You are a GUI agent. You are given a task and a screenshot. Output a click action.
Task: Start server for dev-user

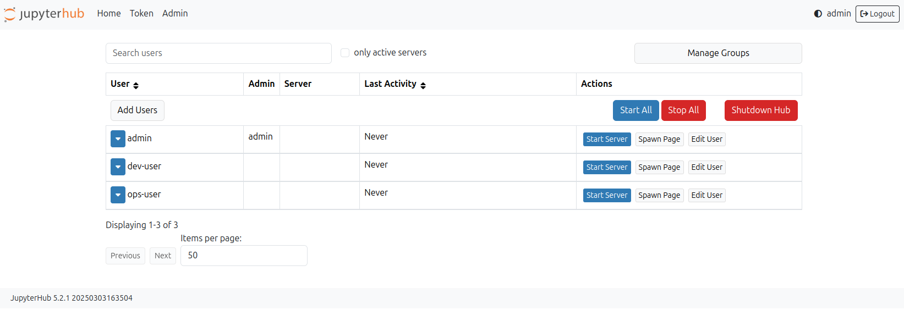(606, 168)
